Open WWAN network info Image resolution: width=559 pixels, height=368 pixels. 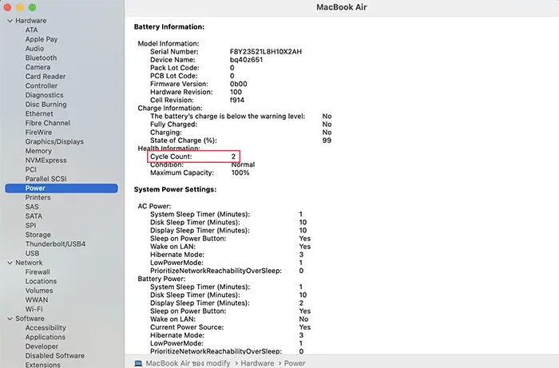[x=37, y=299]
